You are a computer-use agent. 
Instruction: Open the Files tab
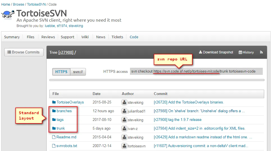point(31,37)
